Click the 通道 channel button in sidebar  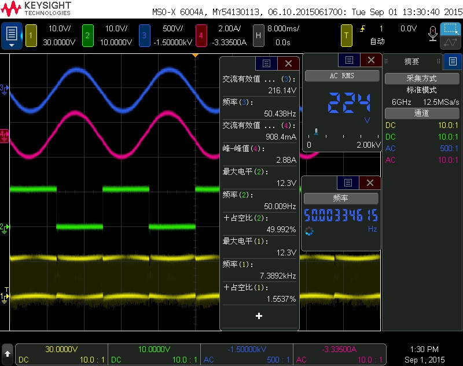click(x=422, y=114)
